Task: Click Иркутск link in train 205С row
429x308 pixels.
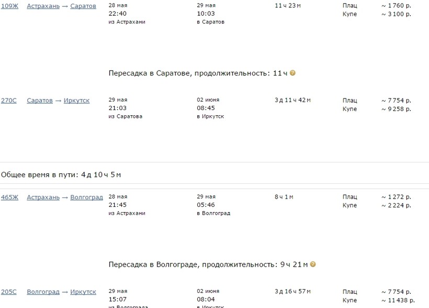Action: pyautogui.click(x=83, y=292)
